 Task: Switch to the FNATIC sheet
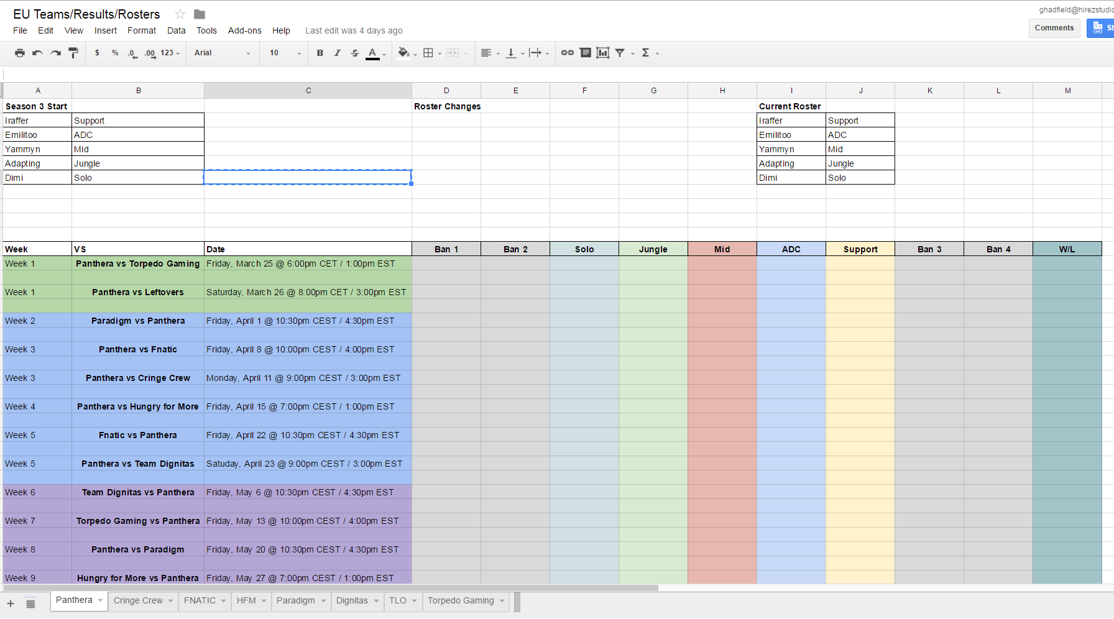point(200,601)
